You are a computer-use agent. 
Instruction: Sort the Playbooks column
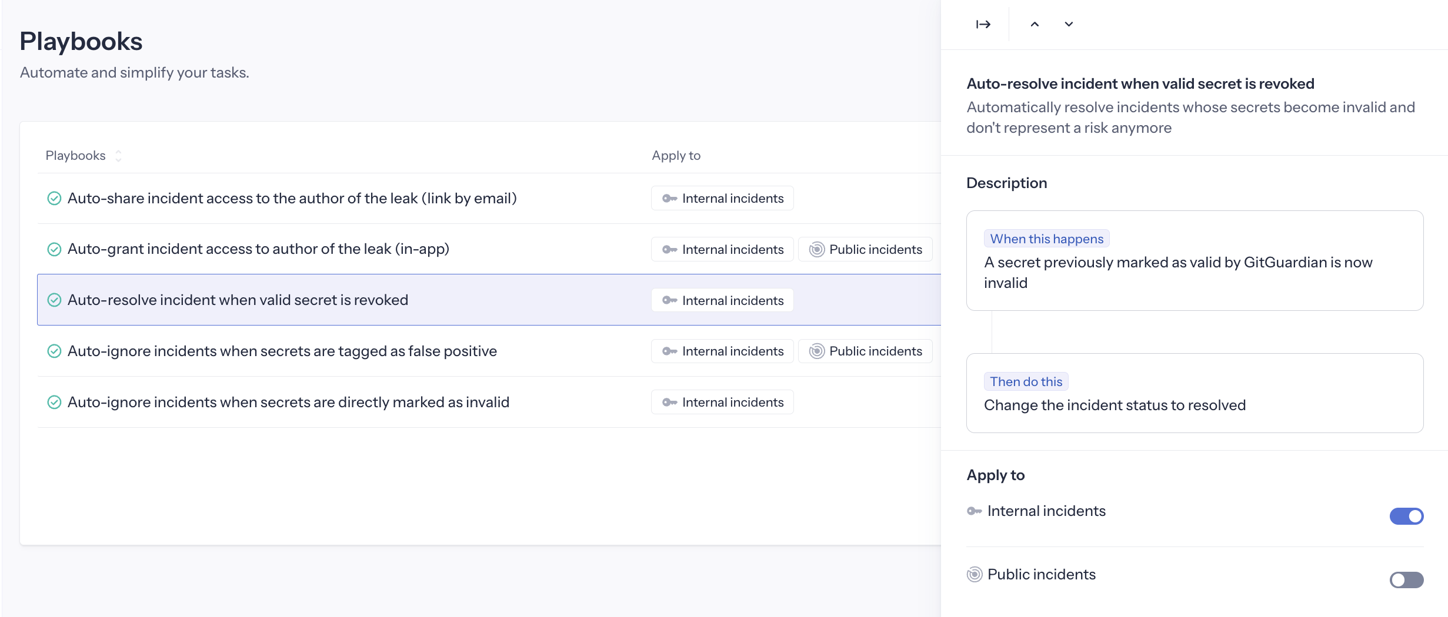click(118, 156)
